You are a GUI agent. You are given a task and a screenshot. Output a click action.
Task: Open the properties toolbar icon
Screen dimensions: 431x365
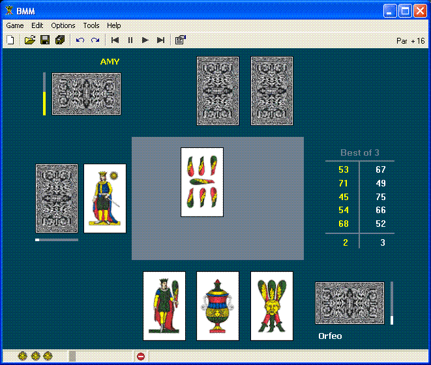(x=181, y=40)
